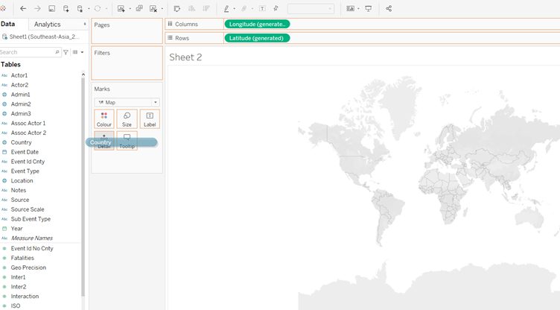Screen dimensions: 560x310
Task: Click the Fix Axes pin icon
Action: tap(276, 9)
